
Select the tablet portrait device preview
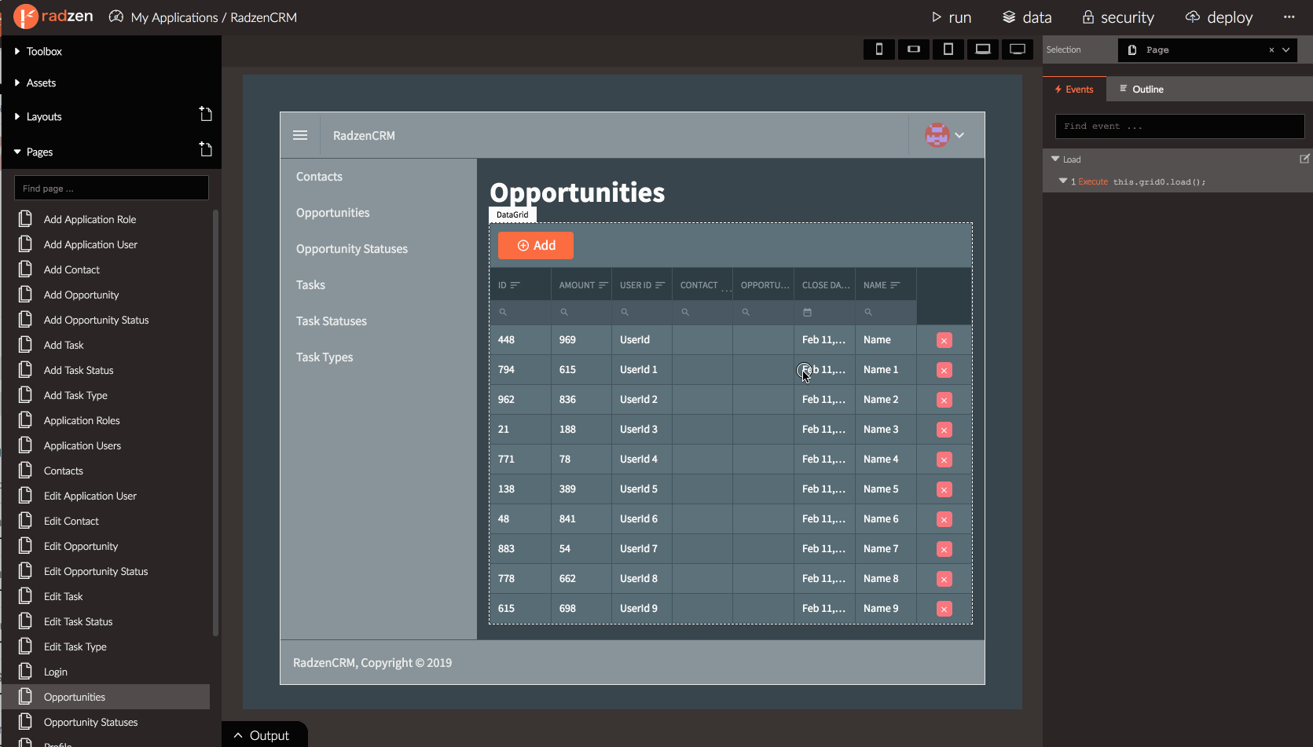coord(948,49)
